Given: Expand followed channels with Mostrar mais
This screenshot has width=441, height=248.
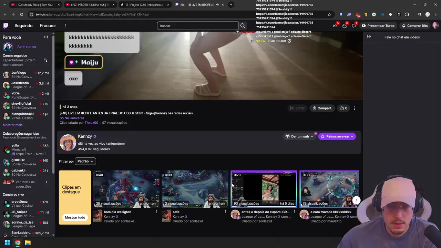Looking at the screenshot, I should point(12,125).
